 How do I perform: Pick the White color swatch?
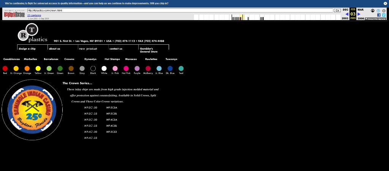pos(104,69)
